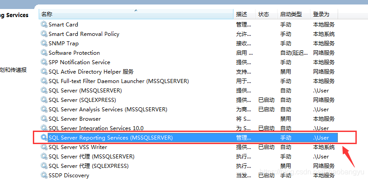Click 已启动 status of SQL Server VSS Writer
This screenshot has width=368, height=180.
266,147
